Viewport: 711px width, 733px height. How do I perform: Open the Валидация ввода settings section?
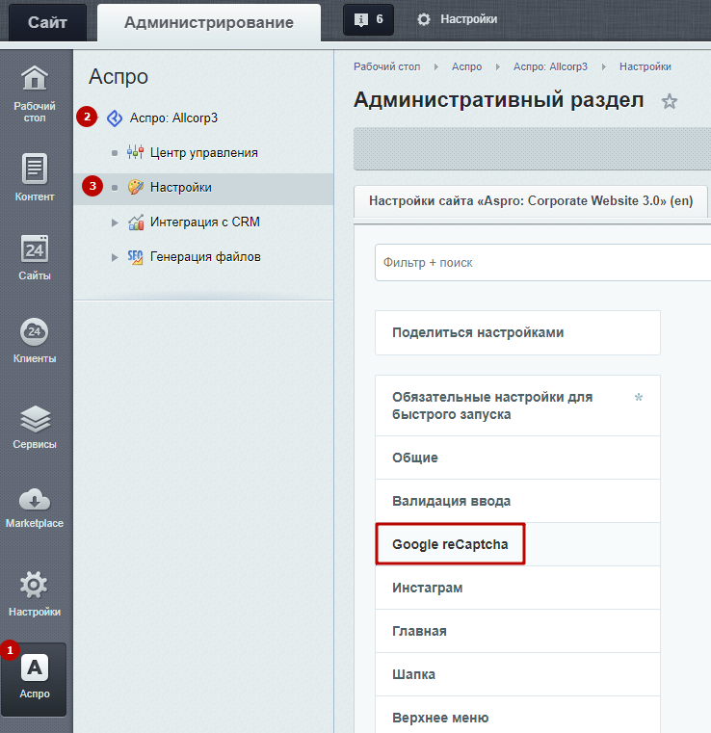click(x=517, y=501)
